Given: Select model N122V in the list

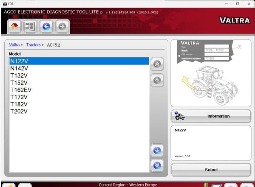Looking at the screenshot, I should 79,61.
